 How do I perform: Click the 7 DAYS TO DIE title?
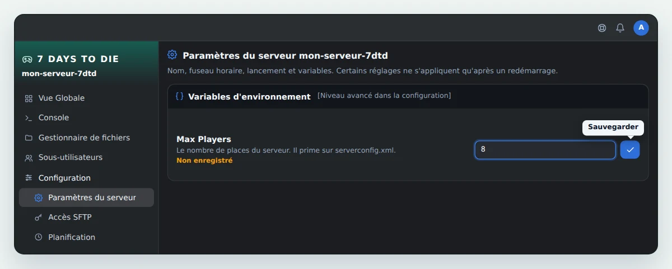[78, 59]
